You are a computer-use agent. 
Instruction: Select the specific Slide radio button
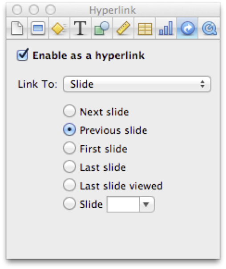(x=69, y=203)
